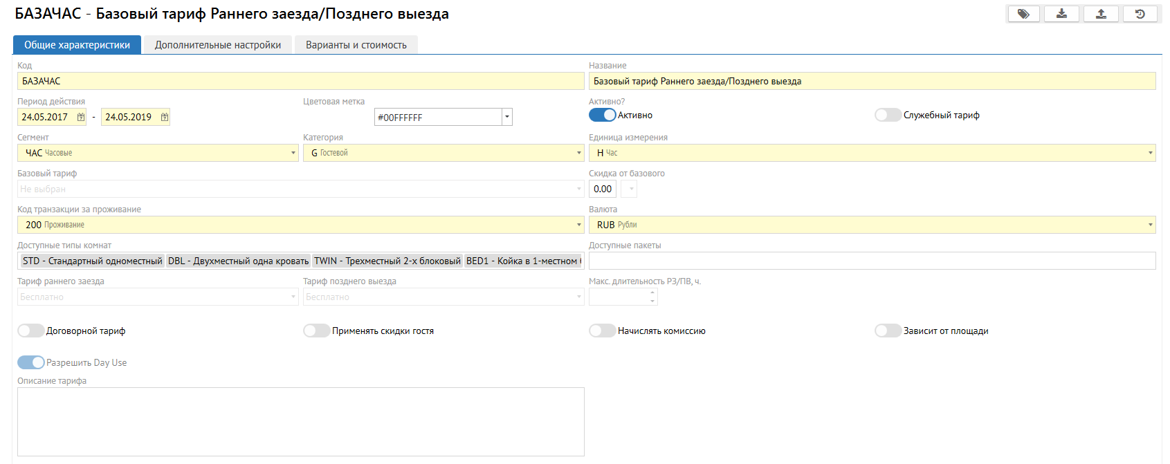Image resolution: width=1170 pixels, height=464 pixels.
Task: Enable Применять скидки гостя toggle
Action: [316, 331]
